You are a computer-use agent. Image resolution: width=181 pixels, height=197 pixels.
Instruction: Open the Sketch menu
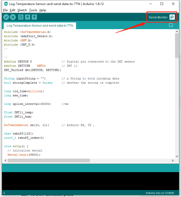point(22,10)
